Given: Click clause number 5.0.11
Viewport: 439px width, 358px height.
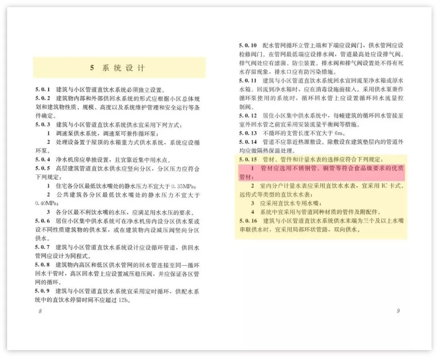Looking at the screenshot, I should pyautogui.click(x=248, y=80).
